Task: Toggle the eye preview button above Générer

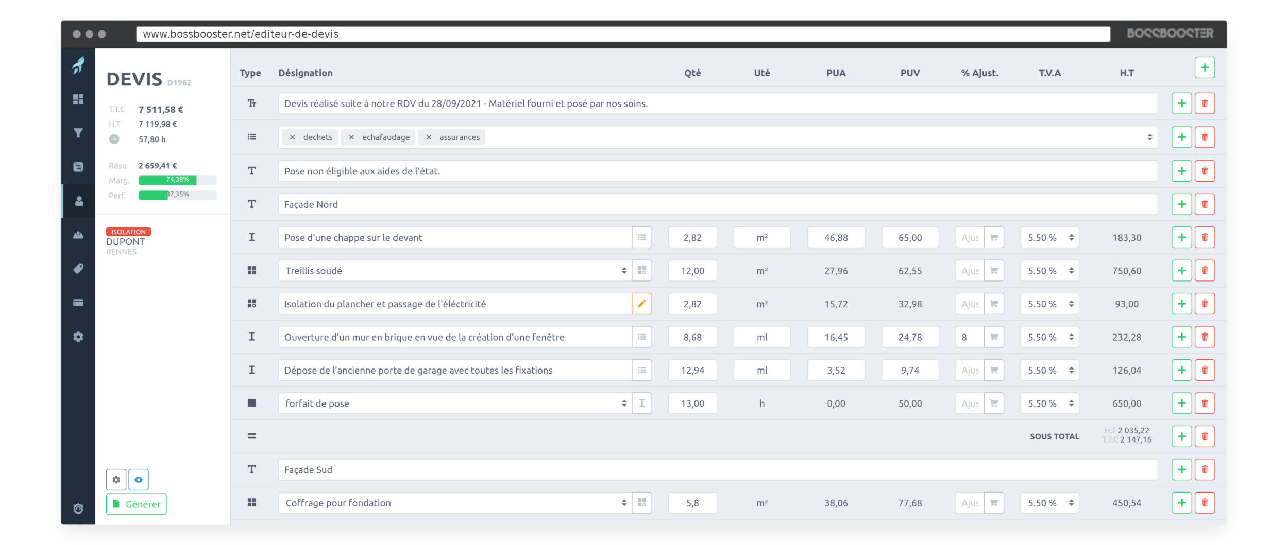Action: (x=139, y=480)
